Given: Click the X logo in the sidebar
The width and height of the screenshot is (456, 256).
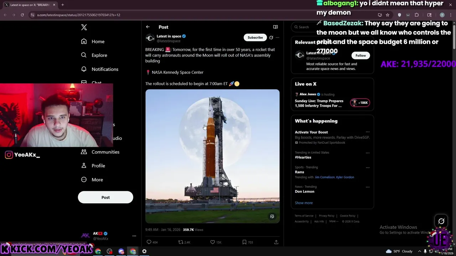Looking at the screenshot, I should click(84, 27).
